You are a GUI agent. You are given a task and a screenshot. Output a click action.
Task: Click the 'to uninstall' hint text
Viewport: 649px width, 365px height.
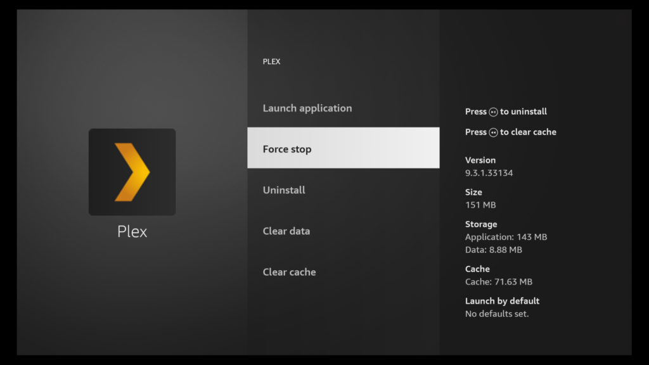[x=524, y=112]
